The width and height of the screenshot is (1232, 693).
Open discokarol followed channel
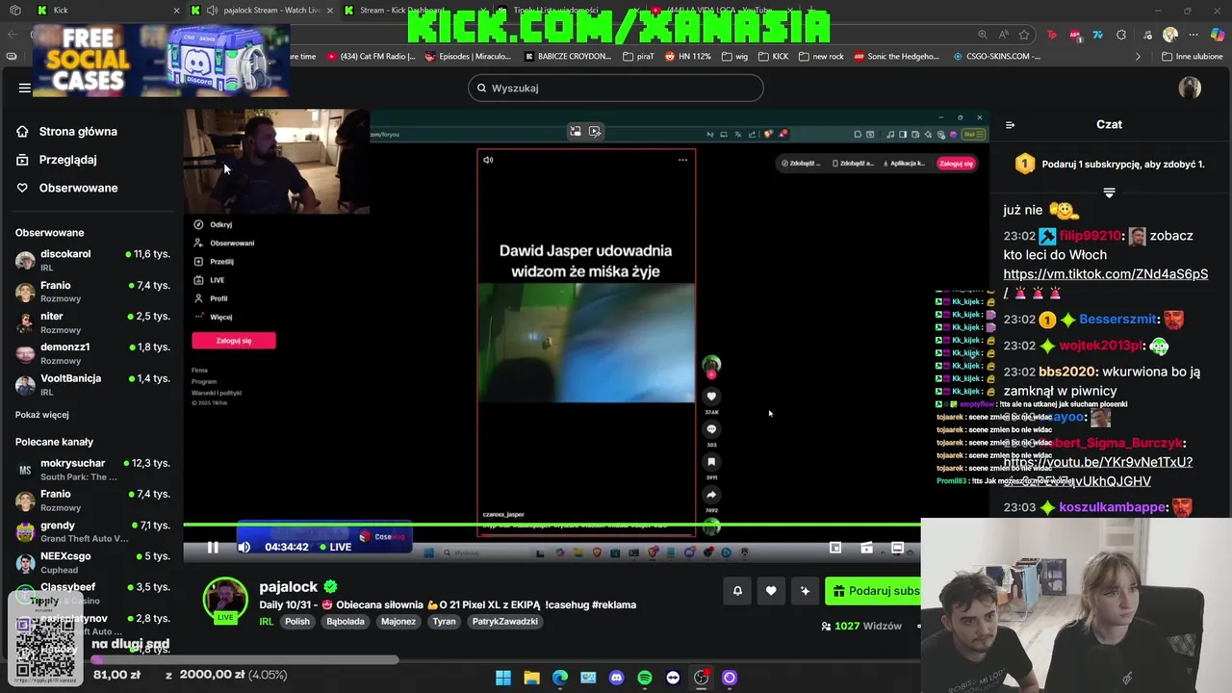[92, 260]
